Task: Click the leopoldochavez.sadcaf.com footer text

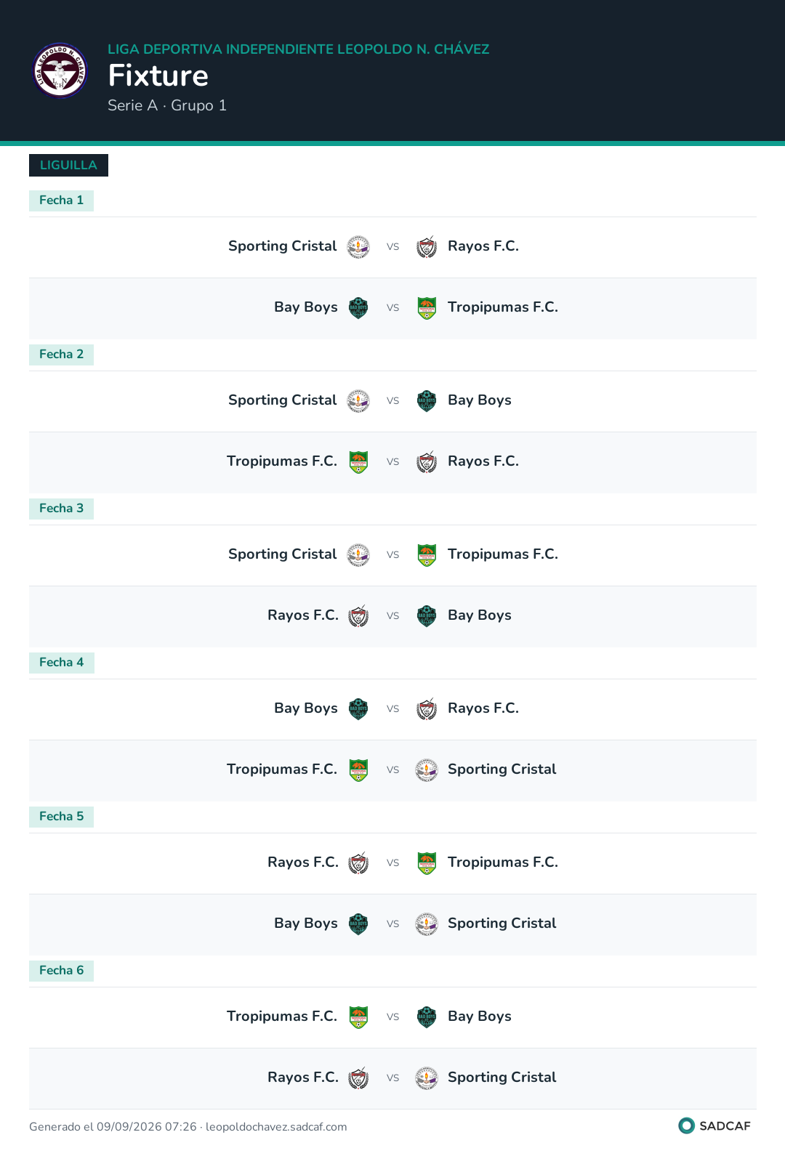Action: coord(276,1127)
